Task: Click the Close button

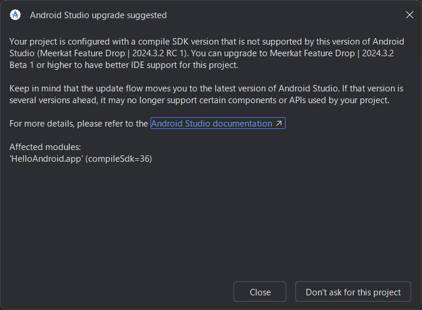Action: [260, 292]
